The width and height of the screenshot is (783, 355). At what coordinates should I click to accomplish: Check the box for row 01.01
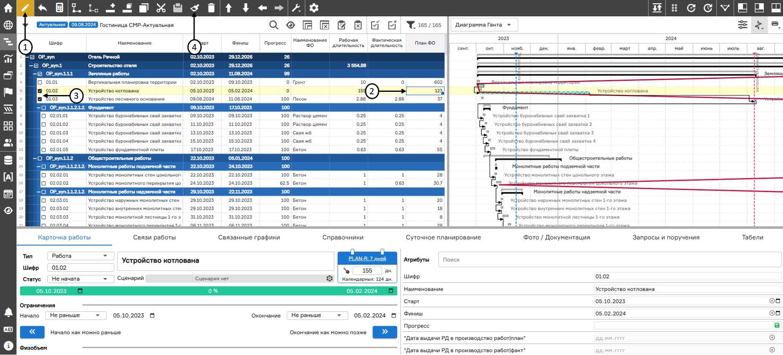(x=40, y=82)
